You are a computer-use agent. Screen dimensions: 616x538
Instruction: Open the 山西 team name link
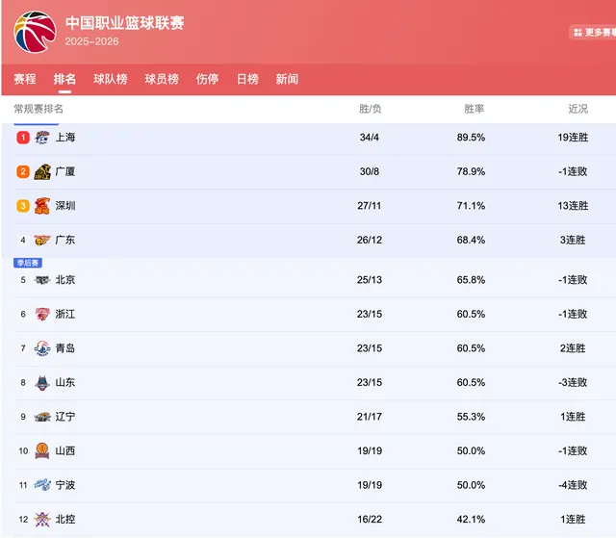pyautogui.click(x=65, y=450)
